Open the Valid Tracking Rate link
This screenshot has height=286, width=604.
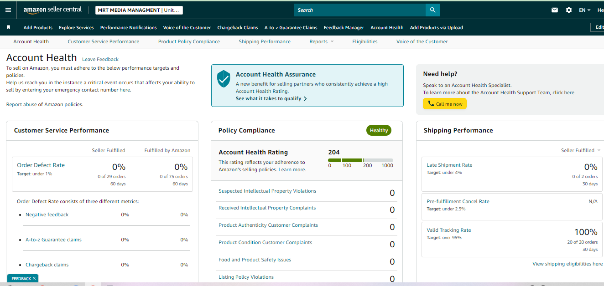449,230
